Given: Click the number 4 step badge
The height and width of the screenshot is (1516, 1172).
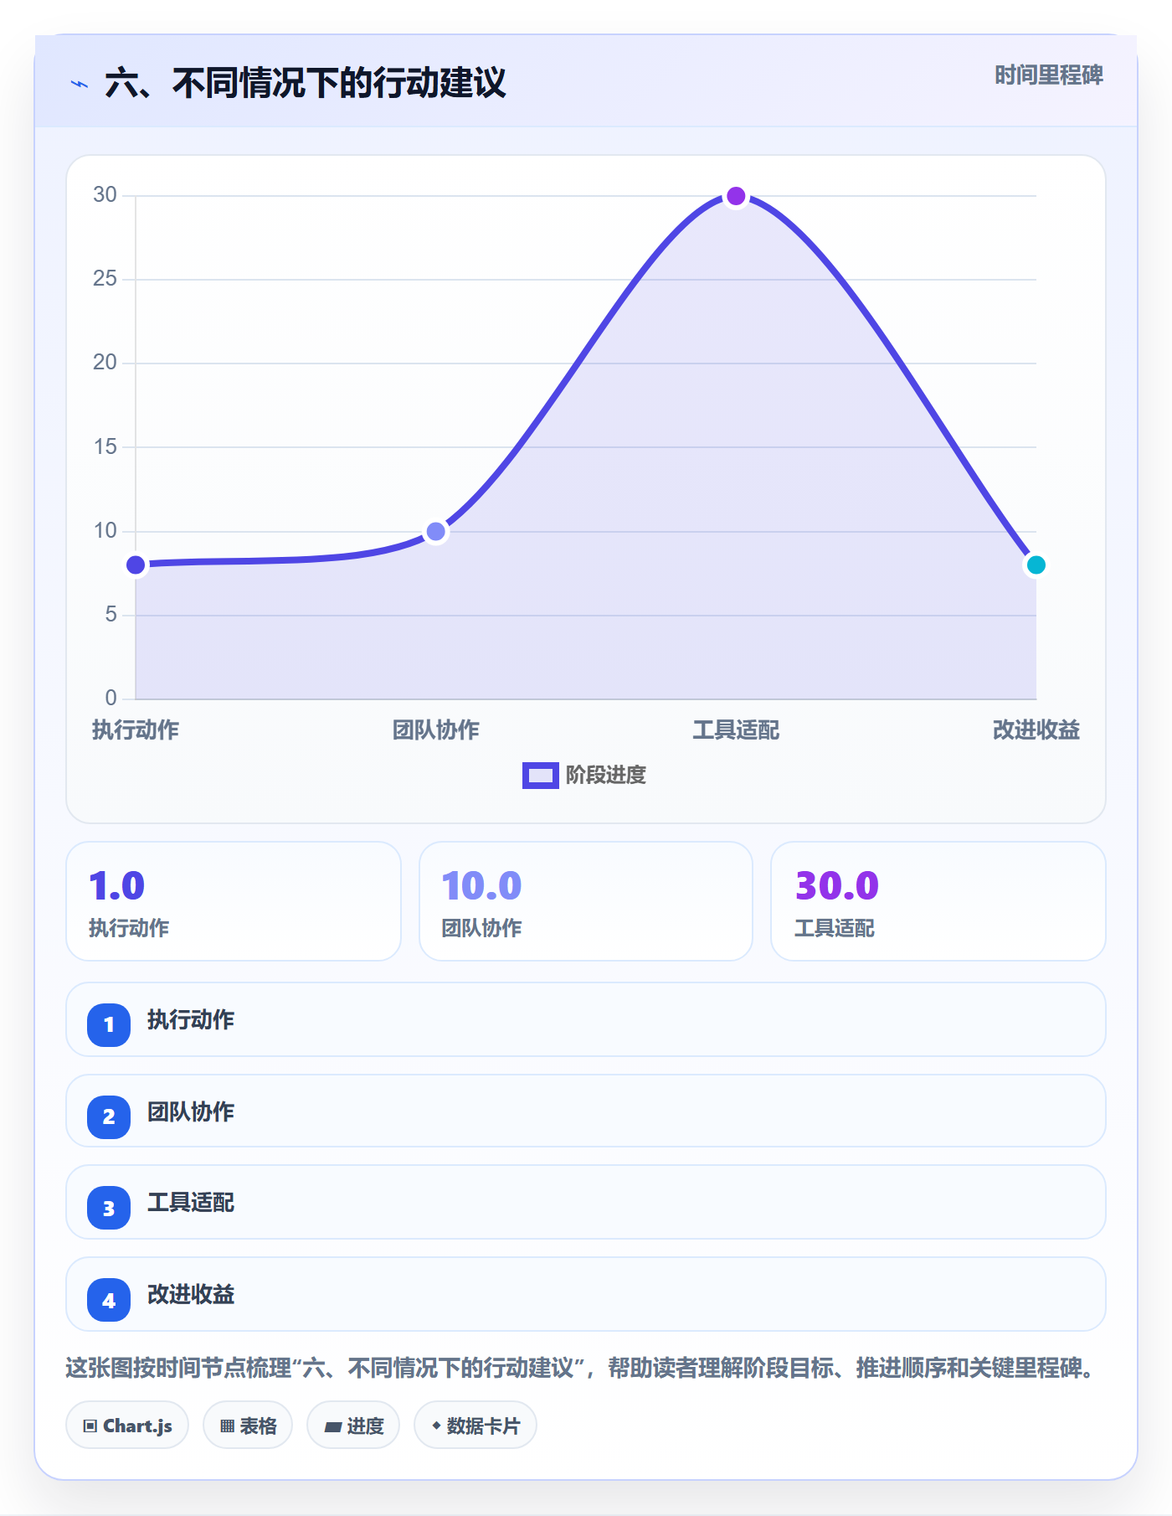Looking at the screenshot, I should tap(109, 1301).
